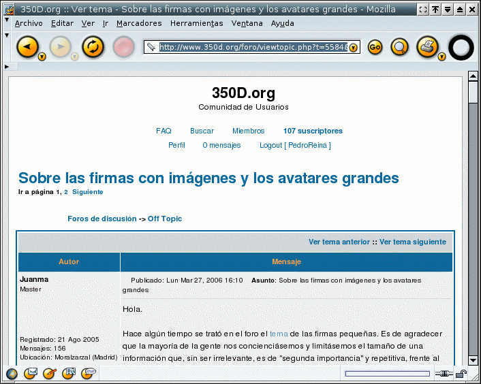Viewport: 481px width, 384px height.
Task: Launch Composer from the status bar
Action: point(49,373)
